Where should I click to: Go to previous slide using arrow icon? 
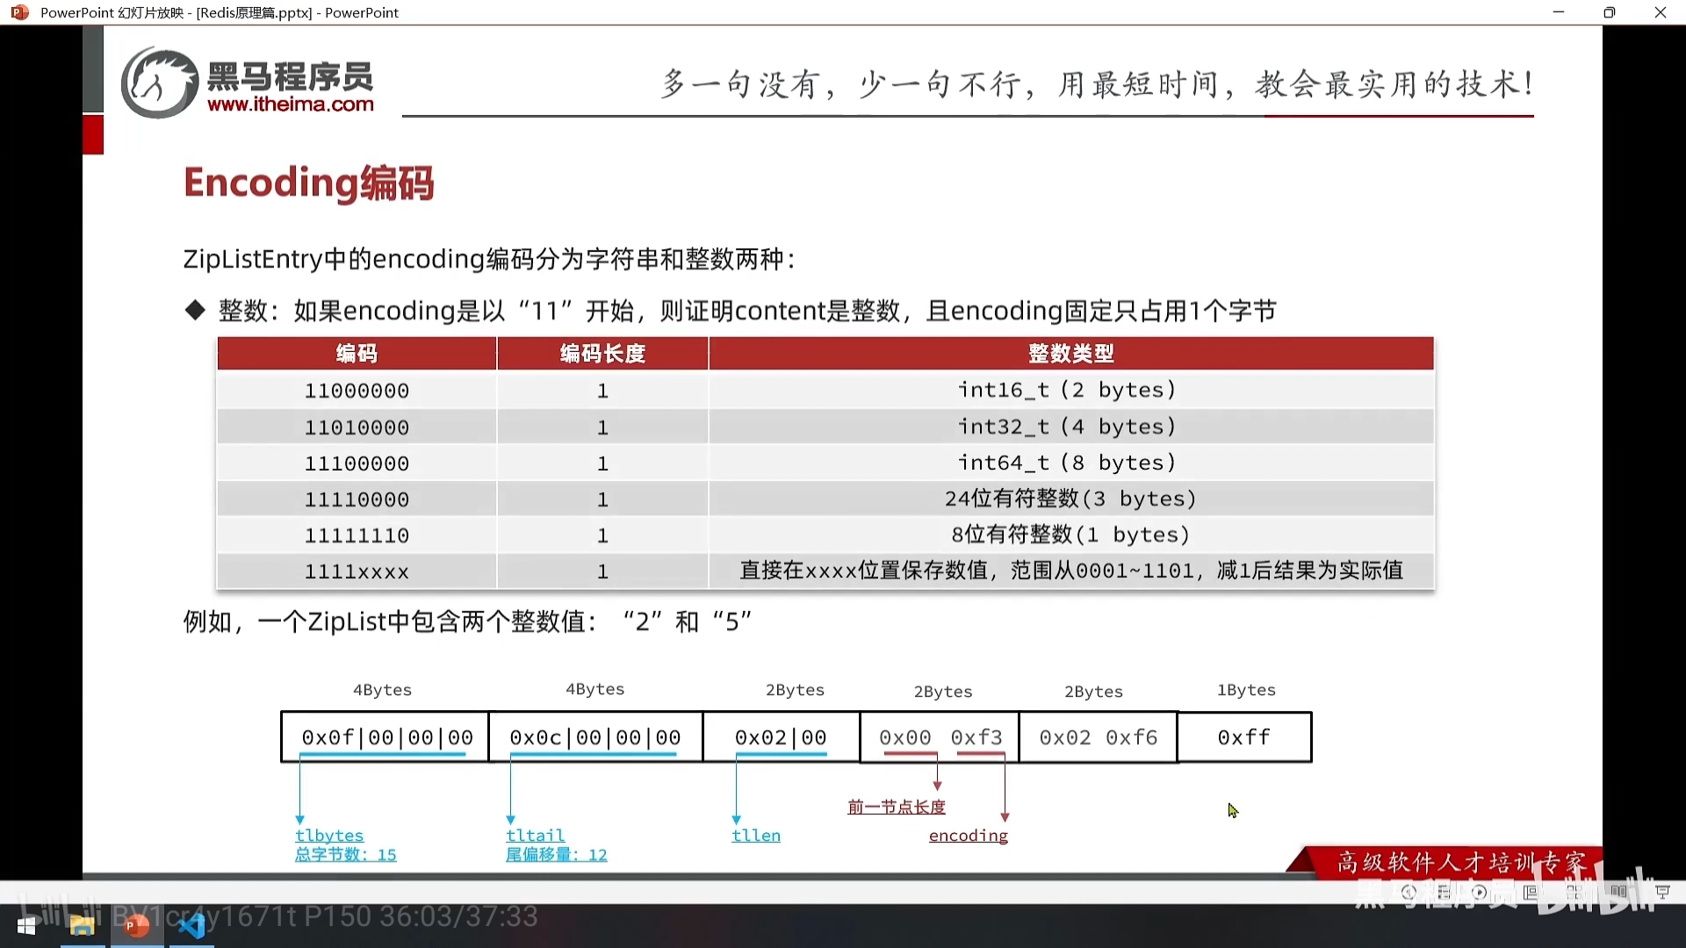[1409, 892]
